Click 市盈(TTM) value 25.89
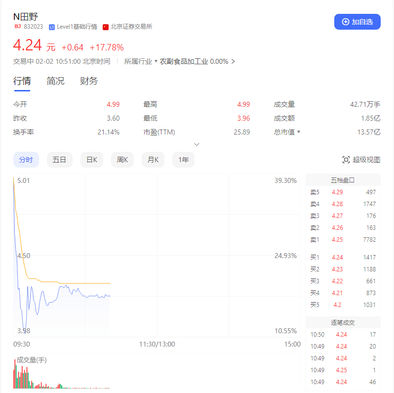394x393 pixels. click(242, 132)
